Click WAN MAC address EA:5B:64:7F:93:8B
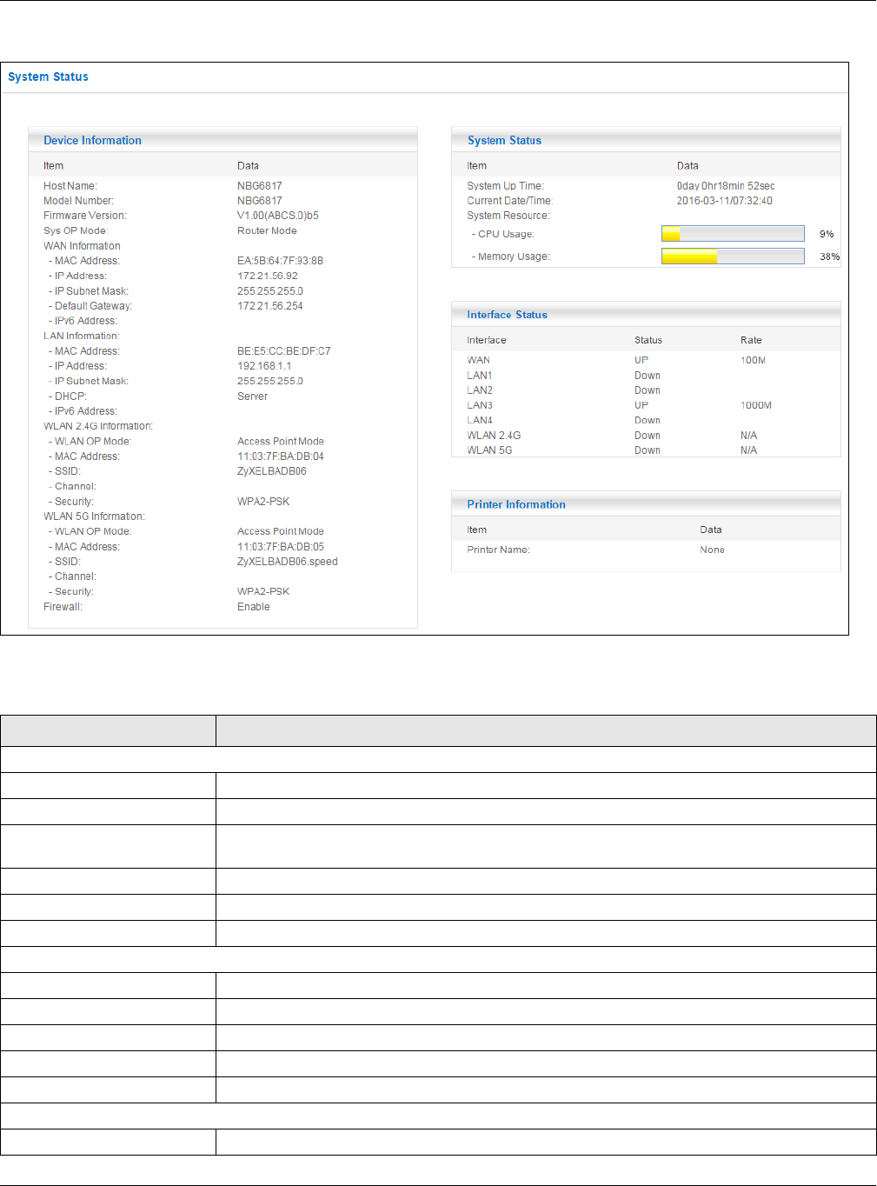Image resolution: width=877 pixels, height=1186 pixels. [280, 261]
